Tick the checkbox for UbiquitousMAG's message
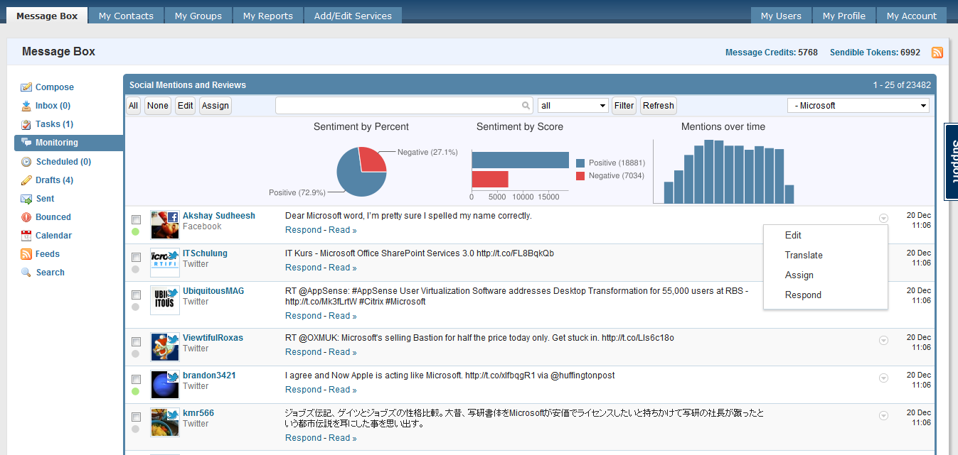Viewport: 958px width, 455px height. [136, 295]
